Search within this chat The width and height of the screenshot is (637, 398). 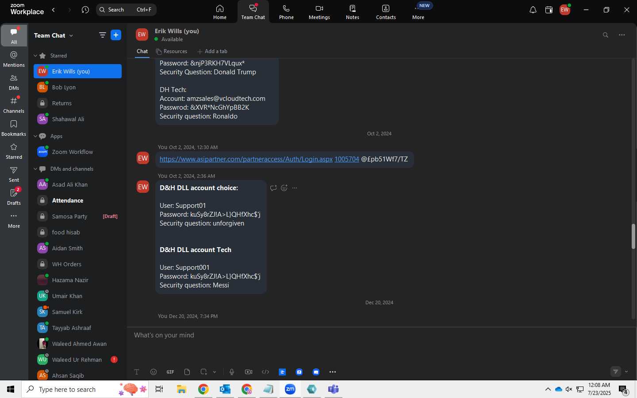coord(606,35)
